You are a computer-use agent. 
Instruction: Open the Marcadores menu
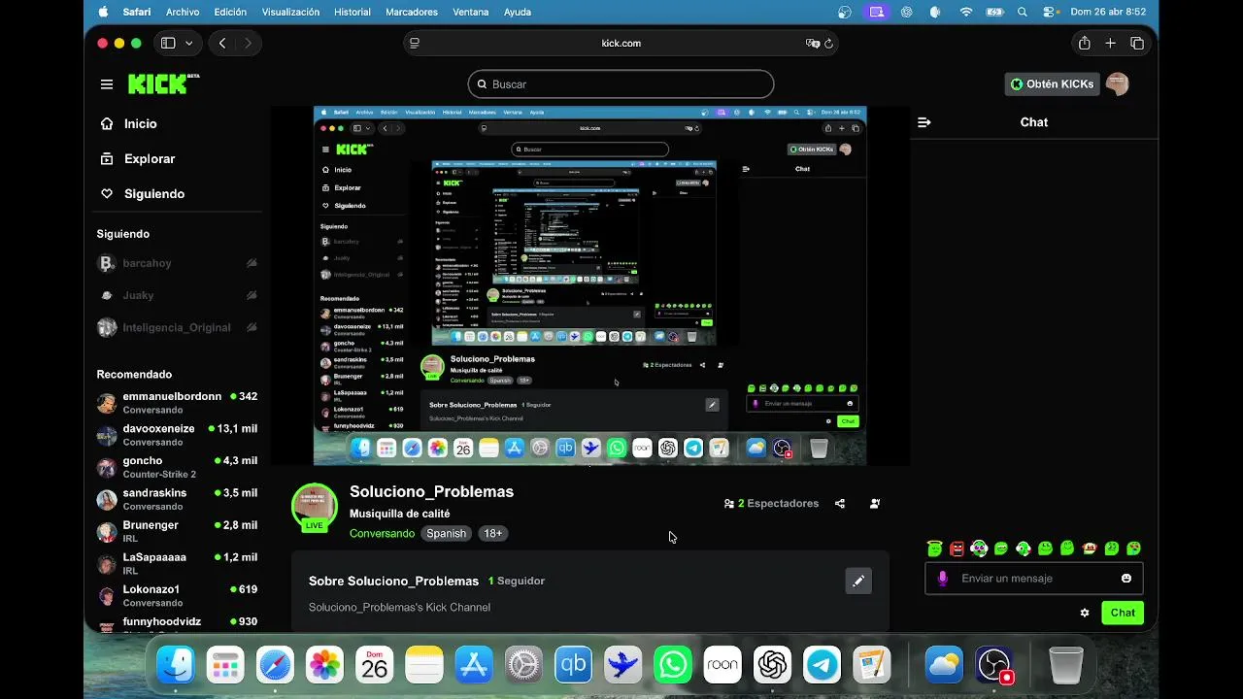(412, 12)
